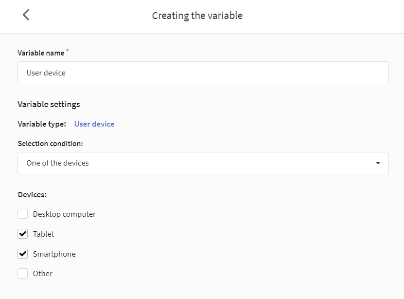Click the Variable name input field
The image size is (404, 299).
point(203,73)
